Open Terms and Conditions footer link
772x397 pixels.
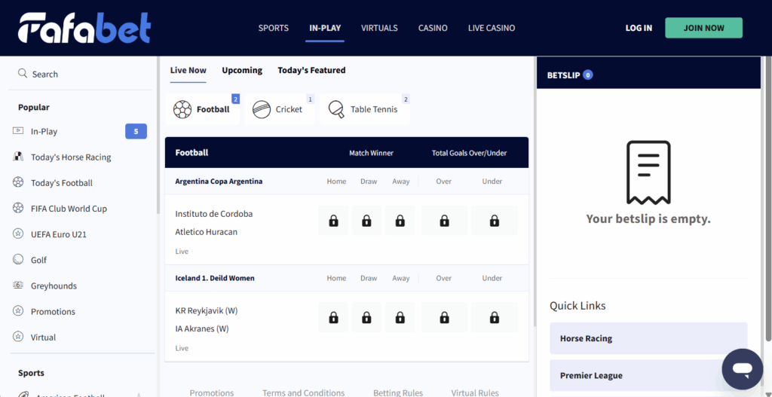tap(303, 392)
